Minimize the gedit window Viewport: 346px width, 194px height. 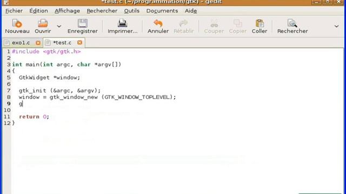[x=316, y=2]
